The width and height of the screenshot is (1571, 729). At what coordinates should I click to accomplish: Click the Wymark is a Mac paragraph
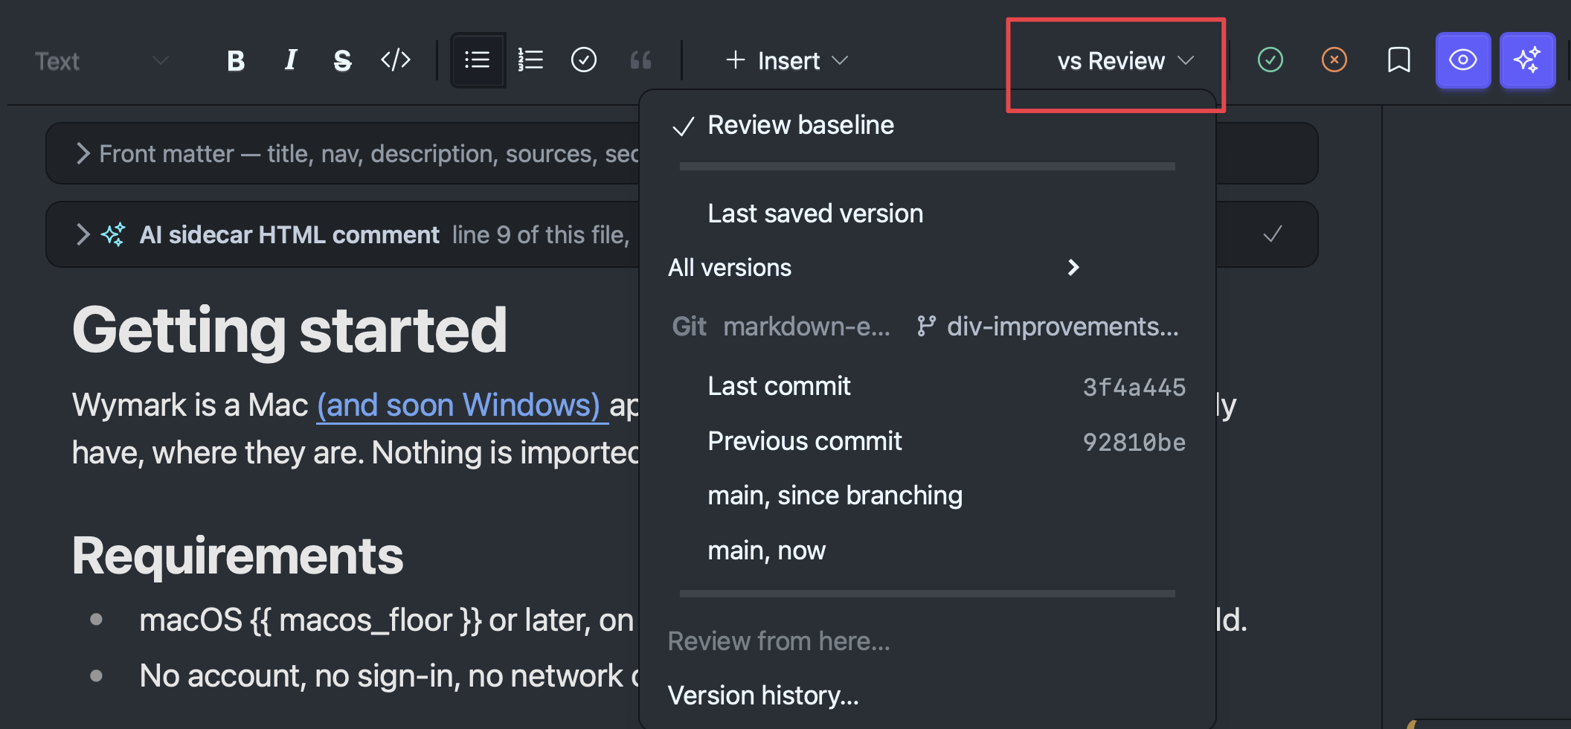click(356, 429)
